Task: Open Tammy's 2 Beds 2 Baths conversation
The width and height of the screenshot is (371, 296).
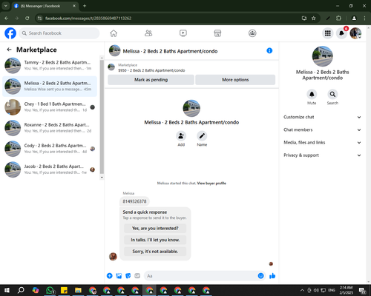Action: [x=50, y=65]
